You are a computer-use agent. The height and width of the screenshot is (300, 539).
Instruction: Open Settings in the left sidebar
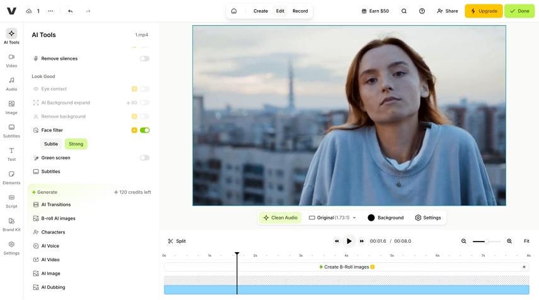coord(11,248)
